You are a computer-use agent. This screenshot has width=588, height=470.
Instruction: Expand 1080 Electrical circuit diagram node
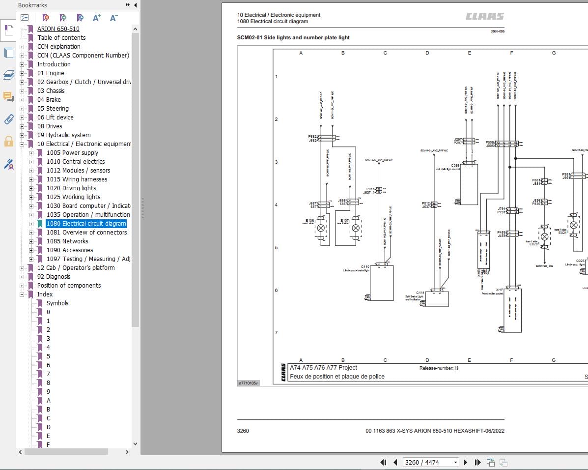[x=31, y=224]
